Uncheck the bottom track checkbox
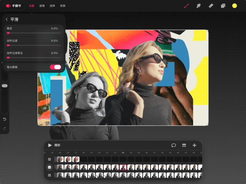This screenshot has width=246, height=184. pyautogui.click(x=50, y=175)
